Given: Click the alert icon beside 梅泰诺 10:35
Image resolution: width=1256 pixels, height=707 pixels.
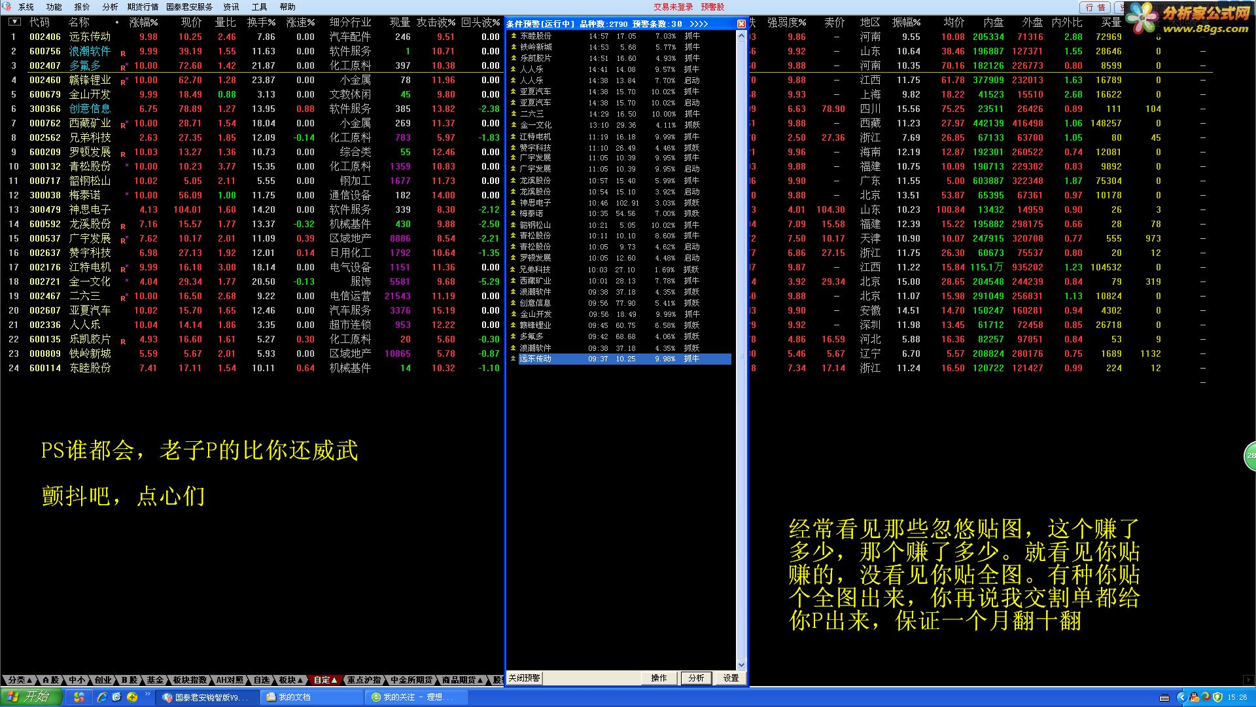Looking at the screenshot, I should [x=514, y=213].
